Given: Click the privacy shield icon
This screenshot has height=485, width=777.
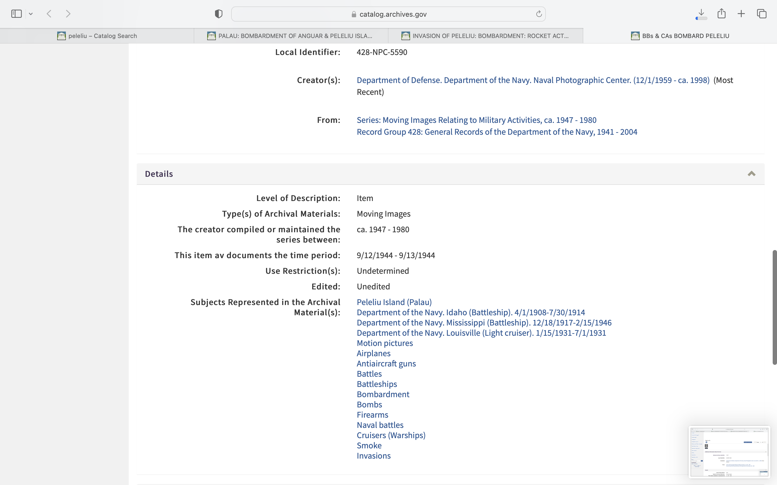Looking at the screenshot, I should pyautogui.click(x=219, y=14).
